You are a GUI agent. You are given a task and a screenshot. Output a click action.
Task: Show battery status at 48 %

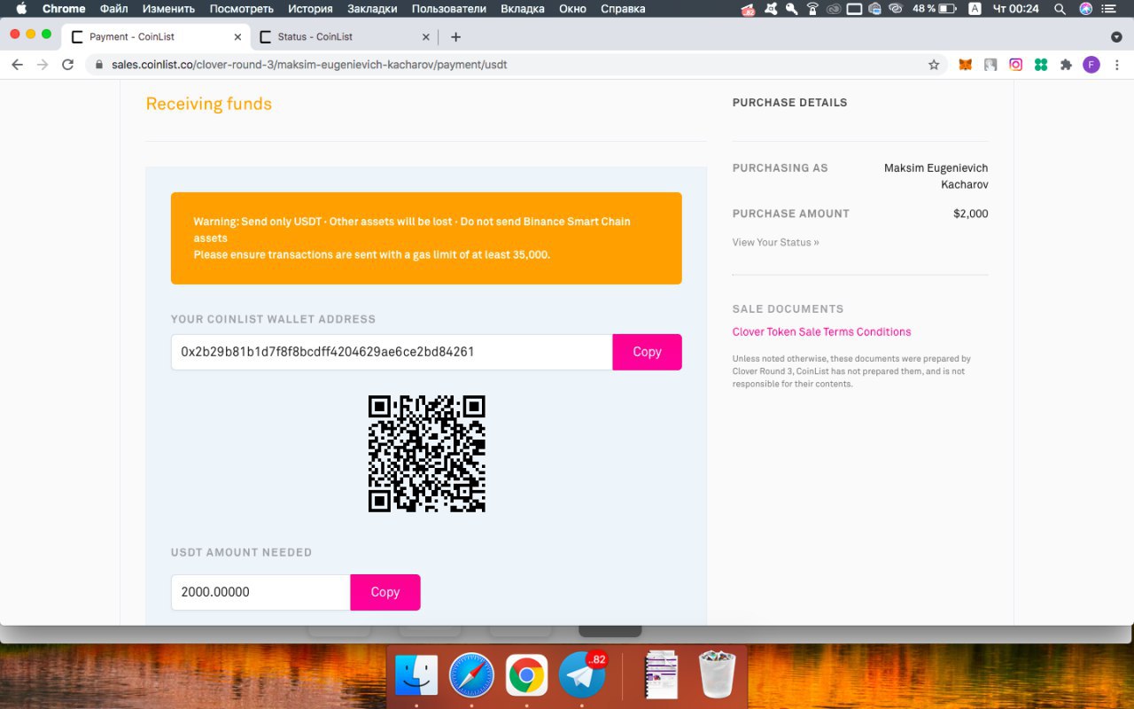935,9
